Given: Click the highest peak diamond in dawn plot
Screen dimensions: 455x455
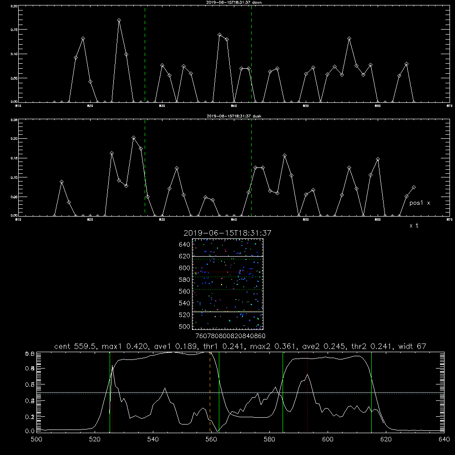Looking at the screenshot, I should pos(119,20).
